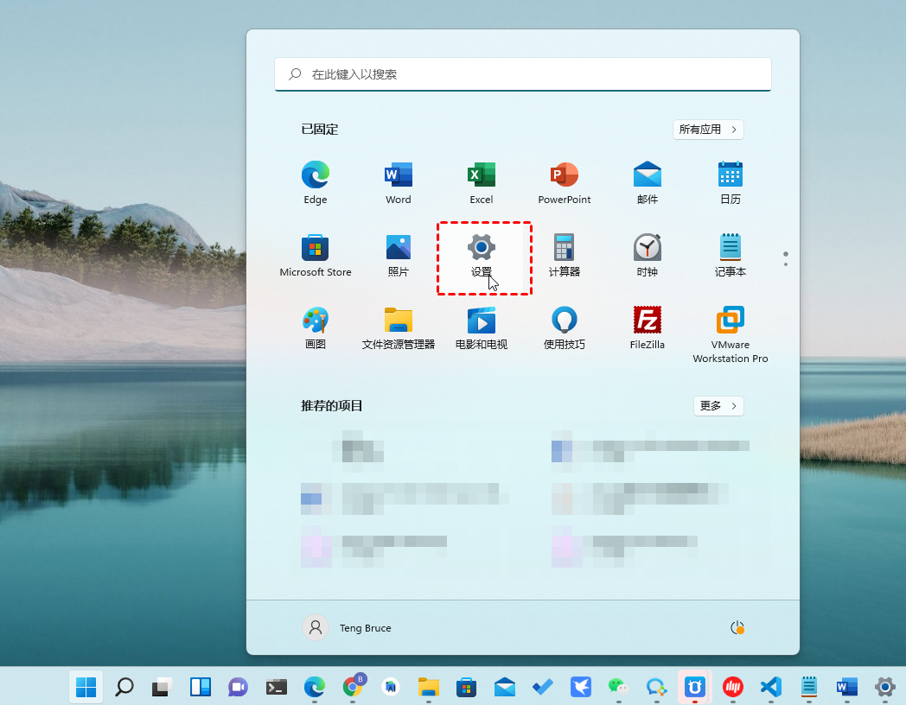
Task: Switch to Notepad on the taskbar
Action: click(809, 687)
